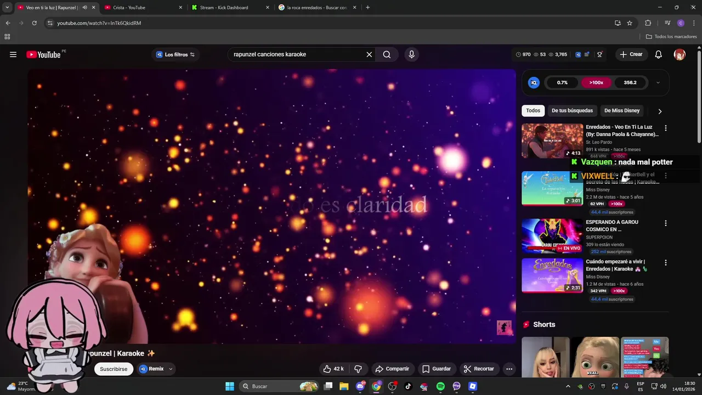Viewport: 702px width, 395px height.
Task: Open options for ESPERANDO A GAROU video
Action: pyautogui.click(x=666, y=223)
